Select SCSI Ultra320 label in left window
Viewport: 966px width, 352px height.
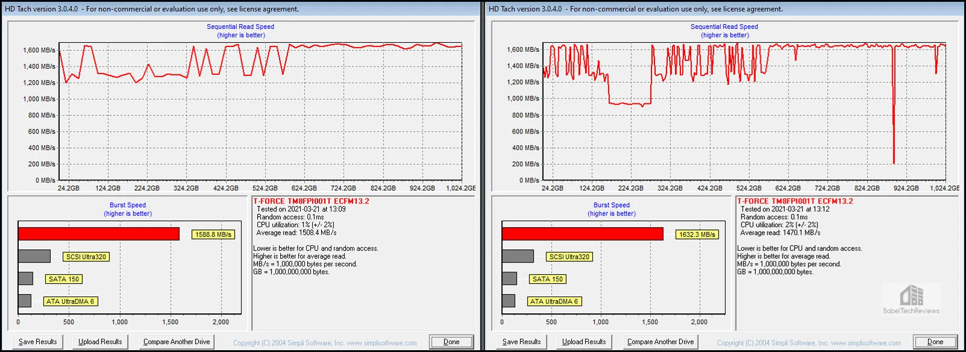(86, 257)
